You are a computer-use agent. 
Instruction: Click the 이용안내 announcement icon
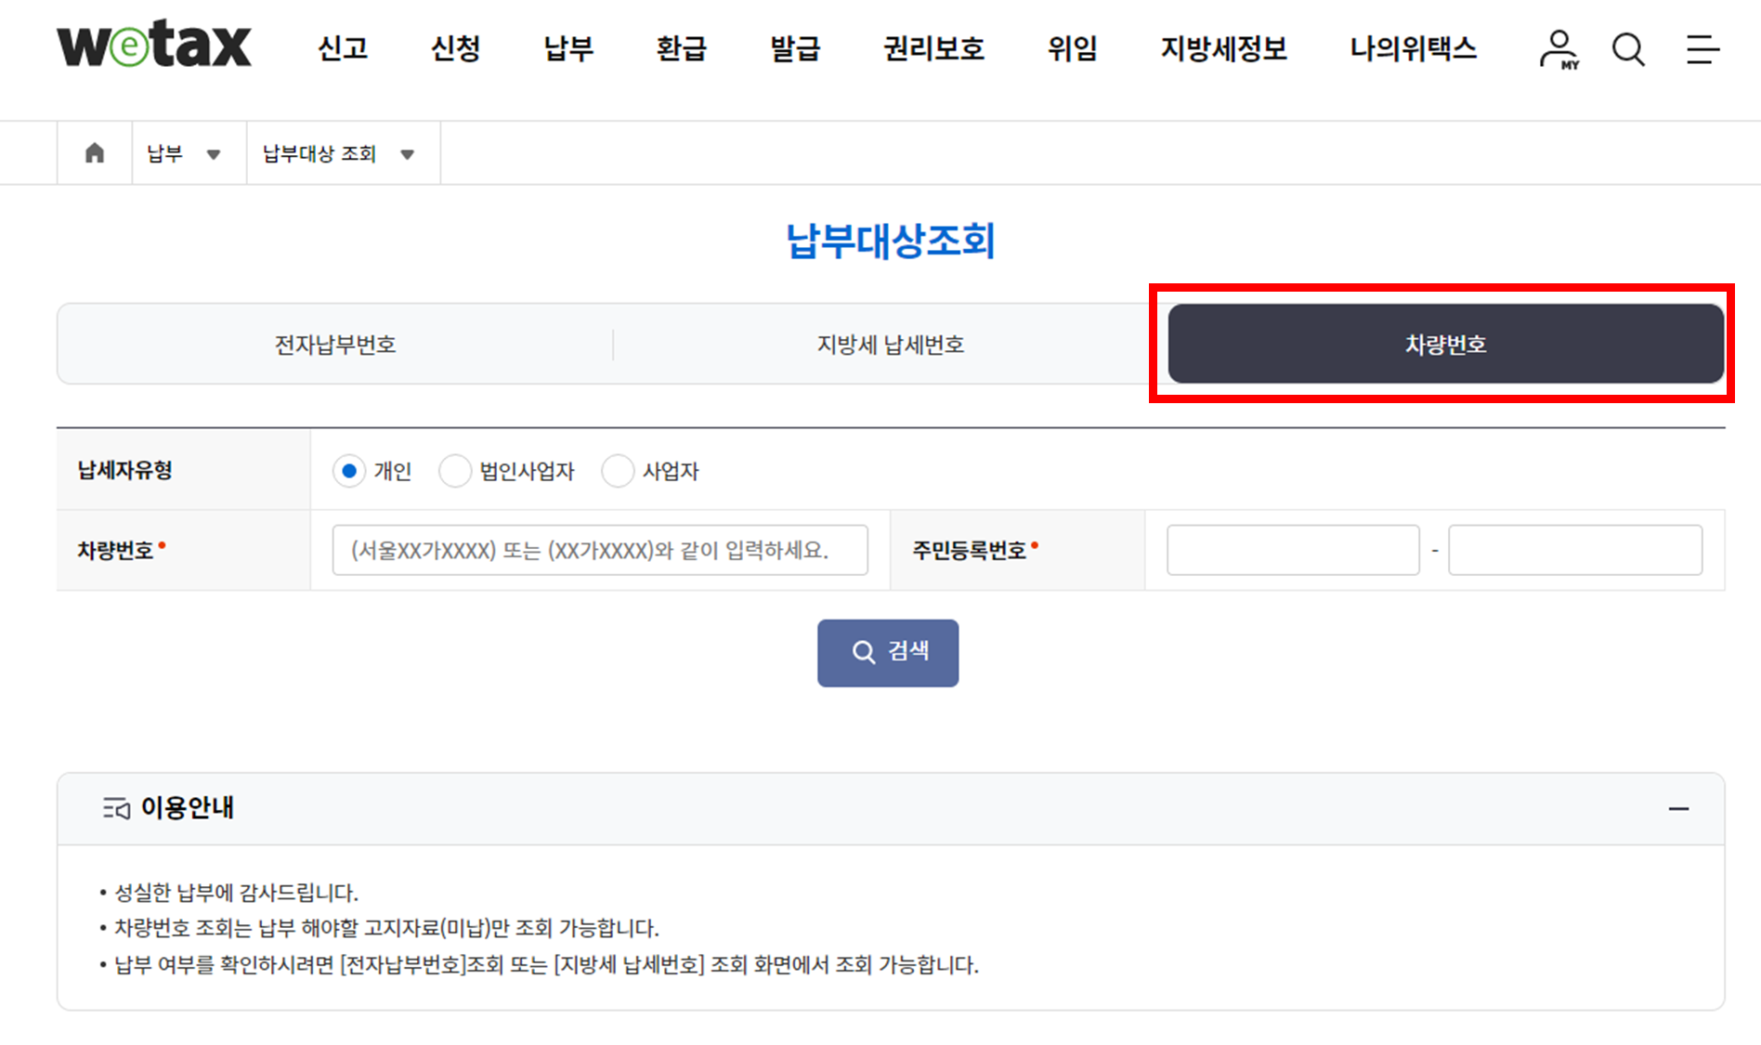(115, 808)
